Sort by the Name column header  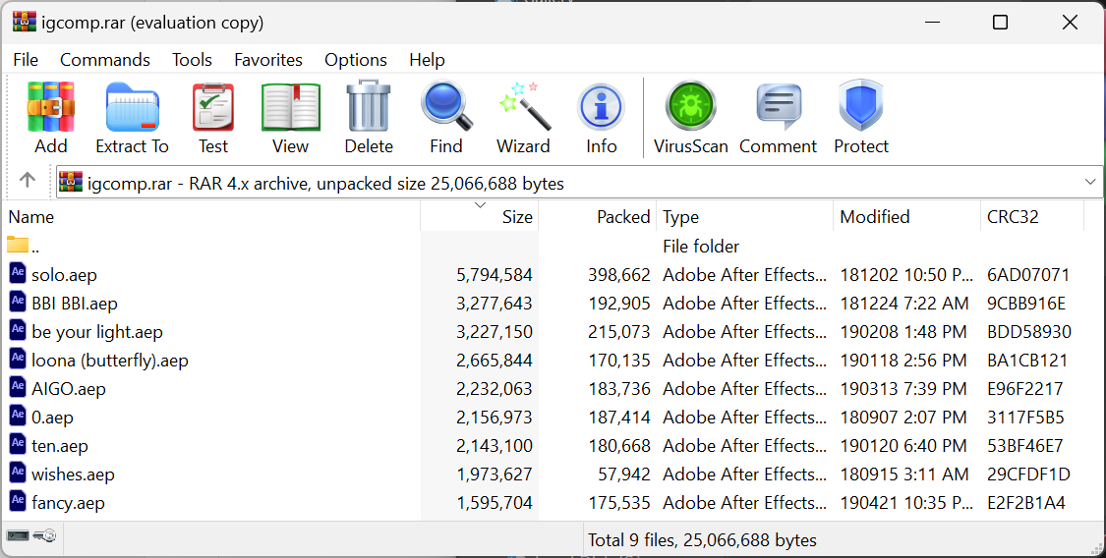pyautogui.click(x=211, y=217)
